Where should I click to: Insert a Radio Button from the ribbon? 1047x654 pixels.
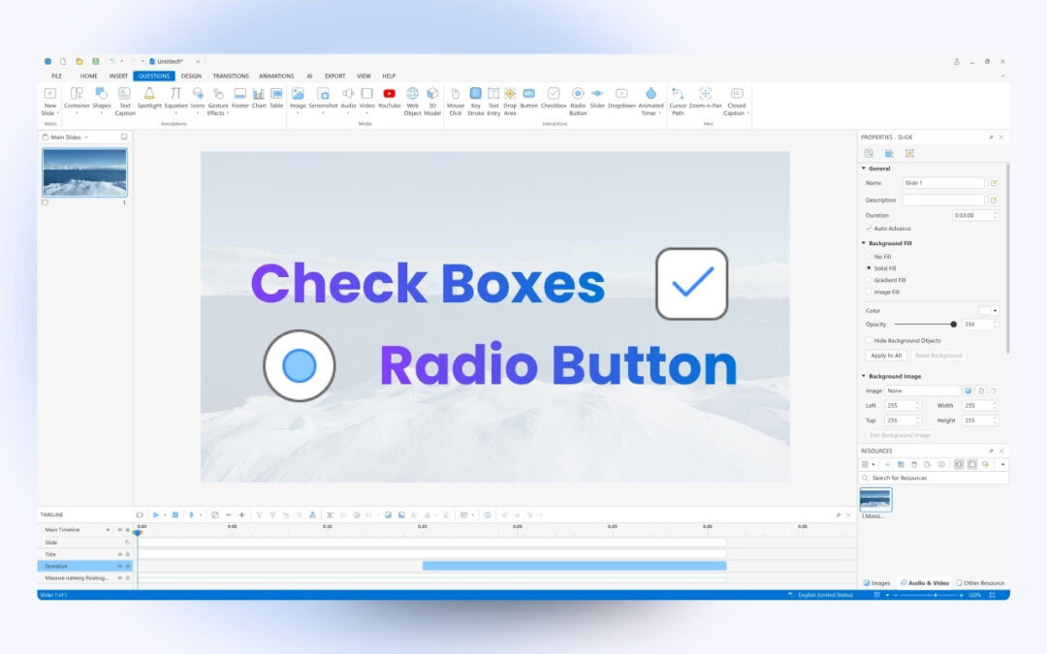click(x=578, y=101)
